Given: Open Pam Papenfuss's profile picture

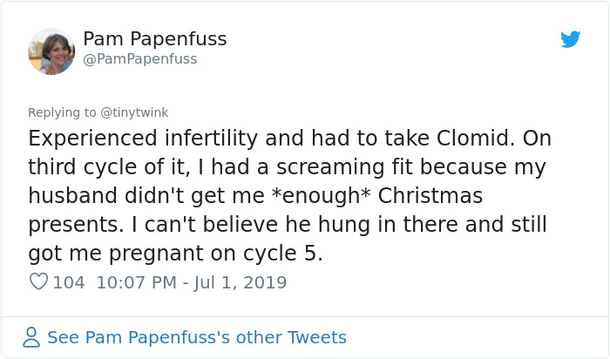Looking at the screenshot, I should tap(51, 51).
